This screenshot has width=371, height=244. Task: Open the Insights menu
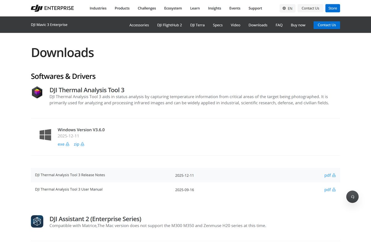tap(215, 8)
